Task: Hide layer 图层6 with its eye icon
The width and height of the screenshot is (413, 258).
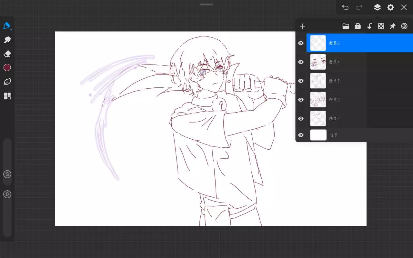Action: tap(301, 43)
